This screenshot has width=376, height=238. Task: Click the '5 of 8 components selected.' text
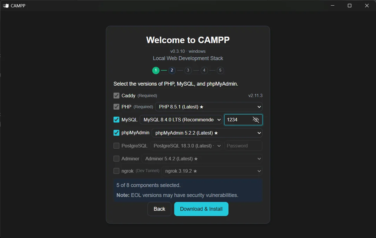(x=148, y=185)
